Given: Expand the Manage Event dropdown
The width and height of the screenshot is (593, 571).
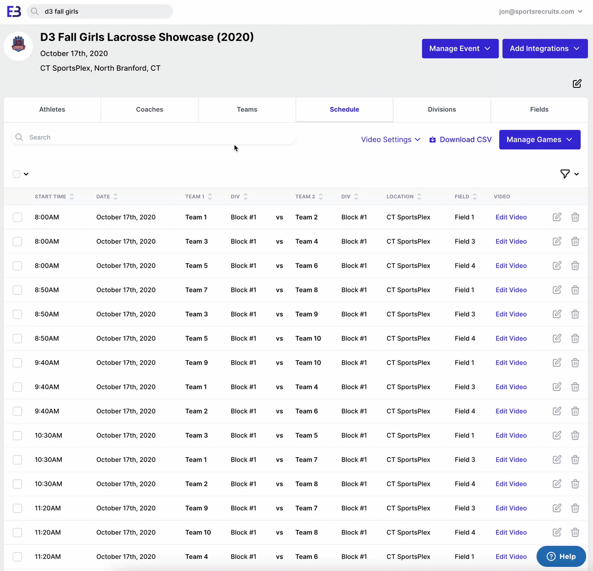Looking at the screenshot, I should click(x=459, y=48).
